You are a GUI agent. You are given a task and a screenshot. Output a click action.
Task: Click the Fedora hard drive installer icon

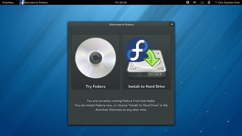coord(146,57)
